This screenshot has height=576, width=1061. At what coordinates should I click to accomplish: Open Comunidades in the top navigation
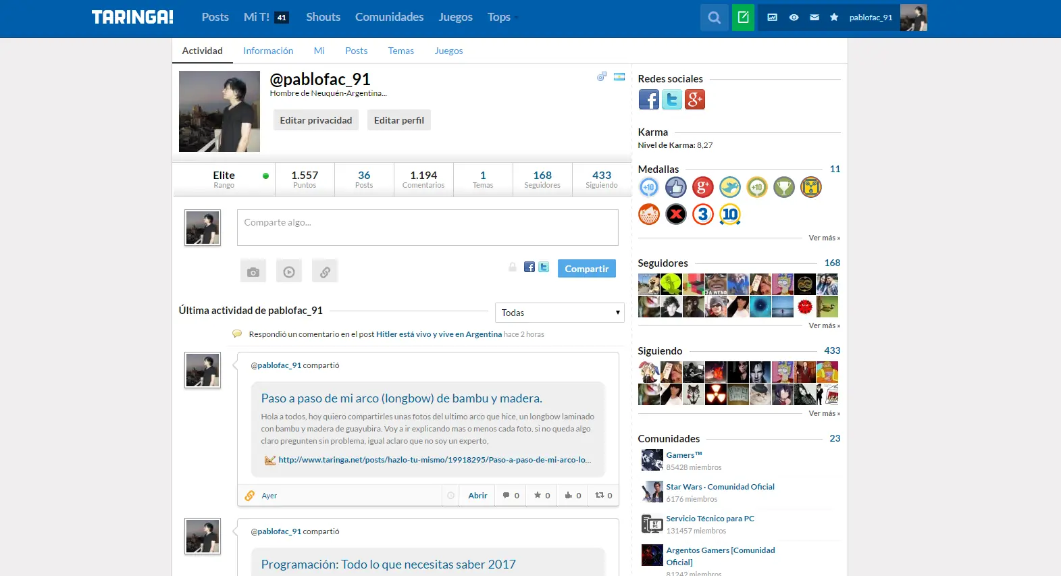pyautogui.click(x=390, y=17)
